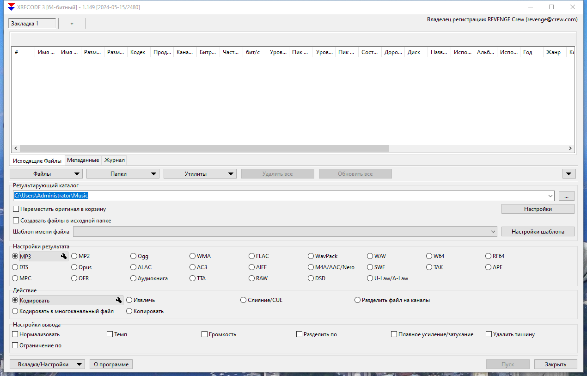Click the wrench icon beside Кодировать
587x376 pixels.
pyautogui.click(x=119, y=301)
